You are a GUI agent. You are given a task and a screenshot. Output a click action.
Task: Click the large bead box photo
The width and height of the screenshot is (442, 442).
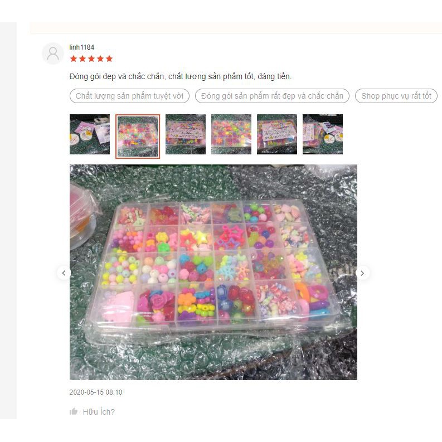(x=213, y=272)
